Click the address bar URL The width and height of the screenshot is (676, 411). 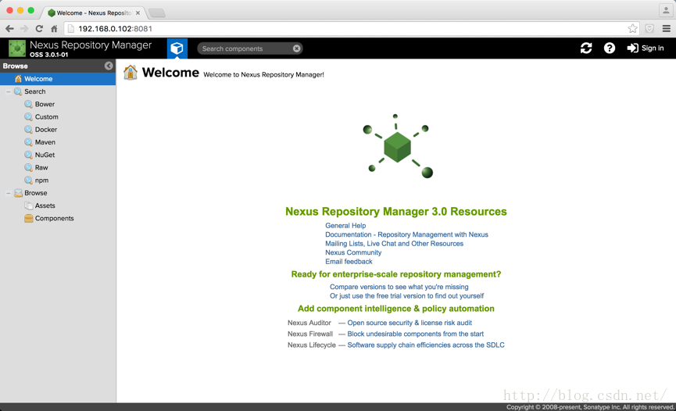pos(115,29)
